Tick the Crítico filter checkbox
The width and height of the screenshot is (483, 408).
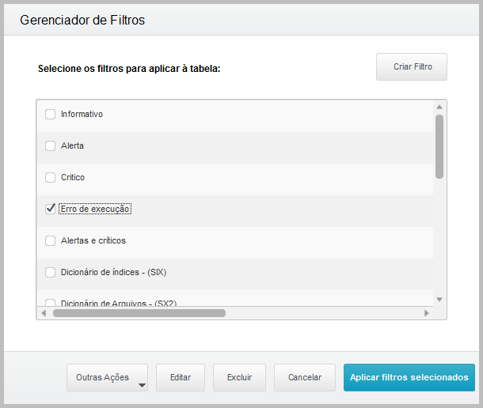[x=51, y=177]
